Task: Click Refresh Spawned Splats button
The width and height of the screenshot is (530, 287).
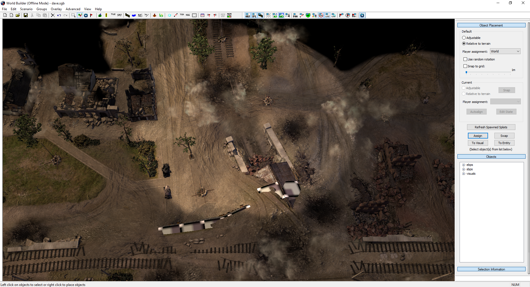Action: point(491,127)
